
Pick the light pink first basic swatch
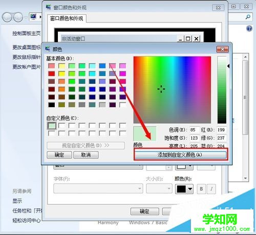click(52, 66)
